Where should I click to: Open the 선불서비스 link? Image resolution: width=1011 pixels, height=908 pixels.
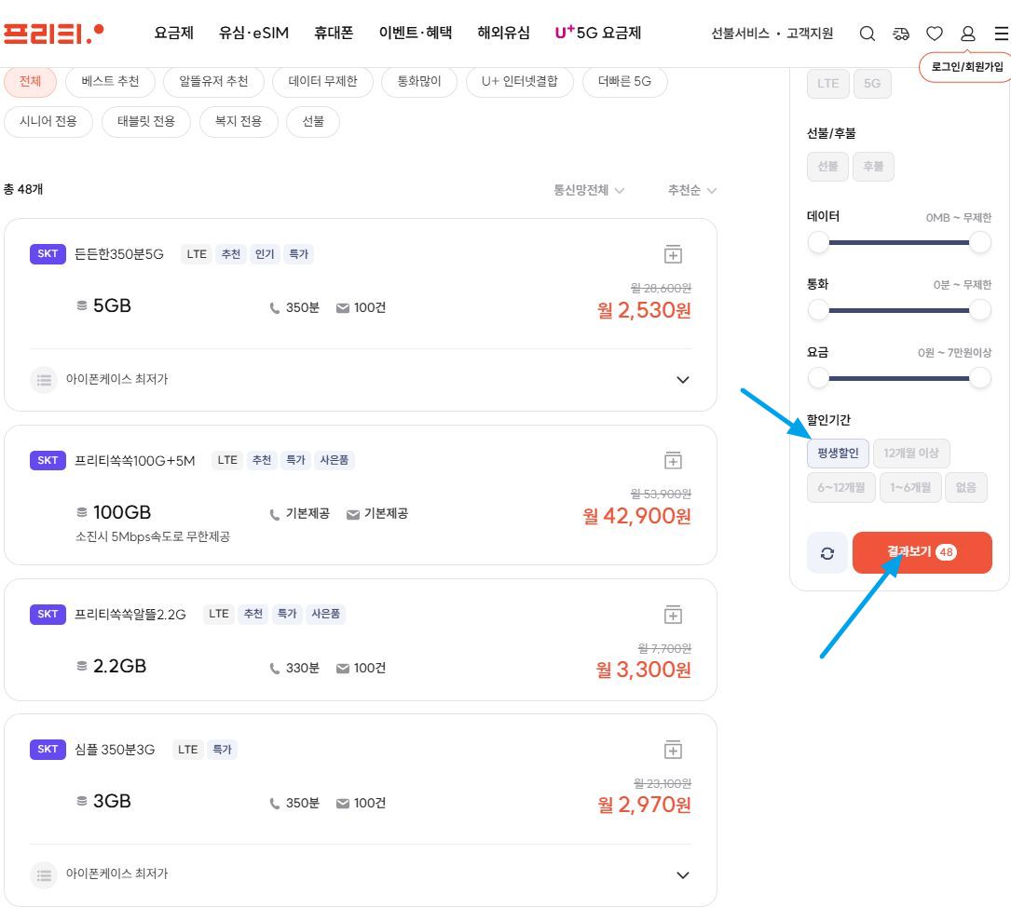(x=740, y=34)
